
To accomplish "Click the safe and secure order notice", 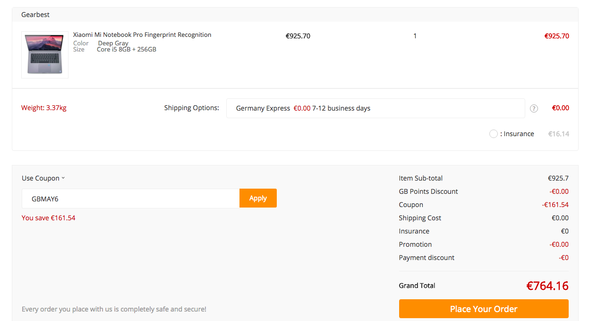I will pyautogui.click(x=114, y=309).
